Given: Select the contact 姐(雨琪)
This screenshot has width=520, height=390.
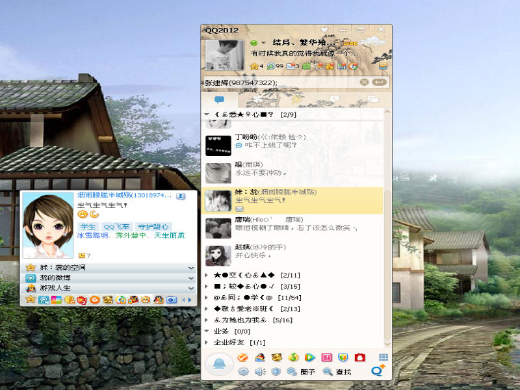Looking at the screenshot, I should (x=292, y=173).
